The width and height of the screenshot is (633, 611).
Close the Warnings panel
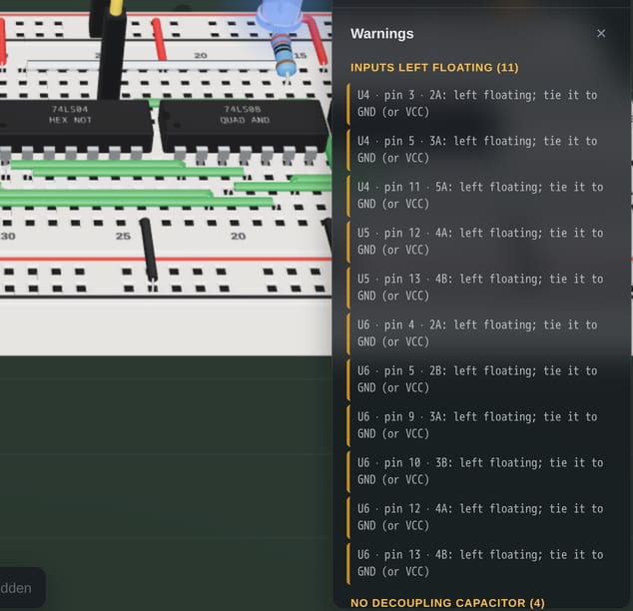[601, 34]
